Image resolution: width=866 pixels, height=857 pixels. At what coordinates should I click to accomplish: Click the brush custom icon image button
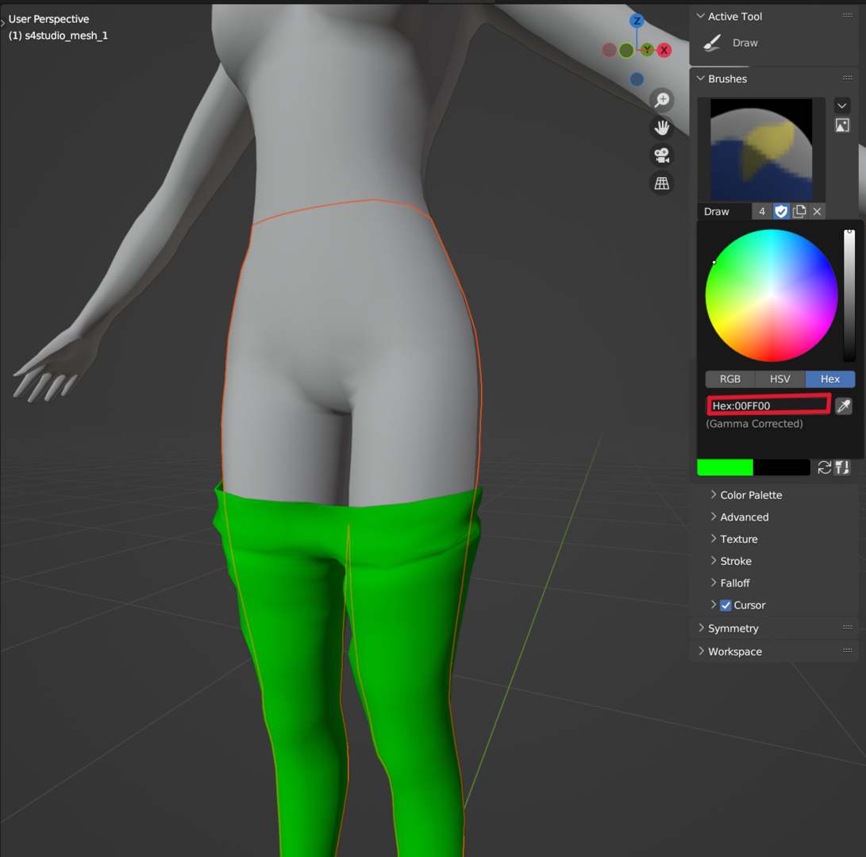point(842,125)
